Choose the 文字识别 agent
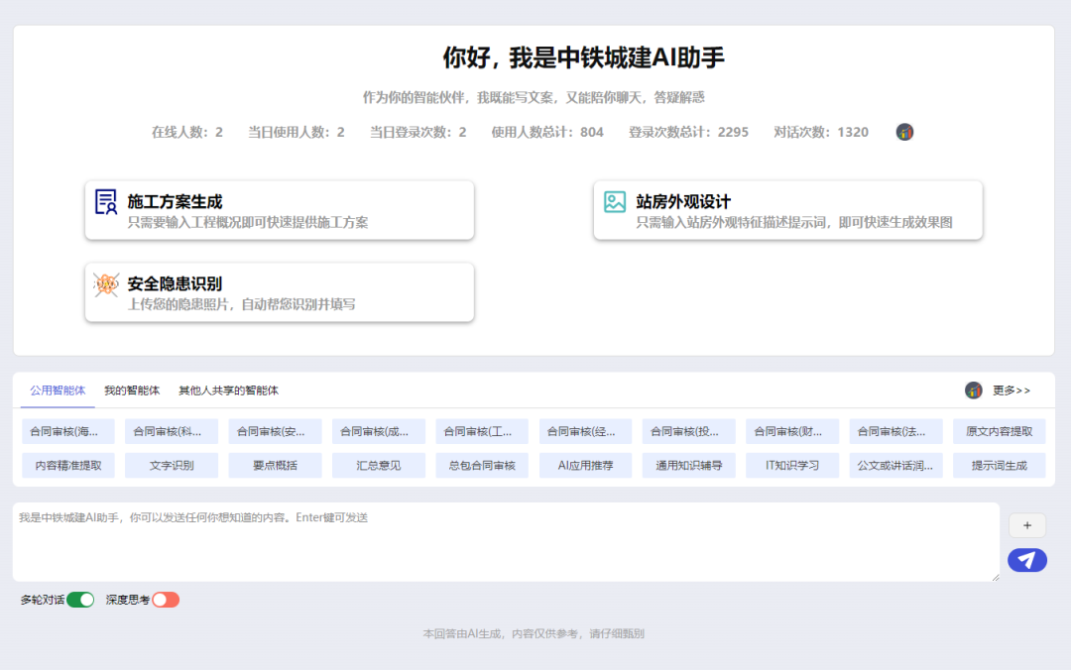The image size is (1071, 670). point(172,465)
